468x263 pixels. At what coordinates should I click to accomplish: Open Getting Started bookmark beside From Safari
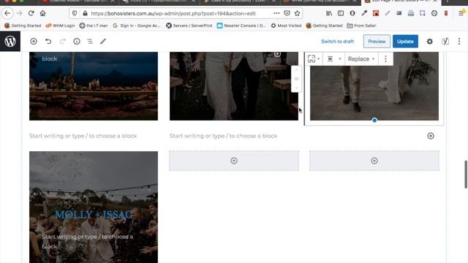[x=325, y=26]
